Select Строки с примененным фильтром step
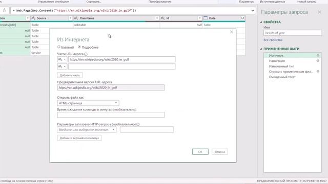 293,72
